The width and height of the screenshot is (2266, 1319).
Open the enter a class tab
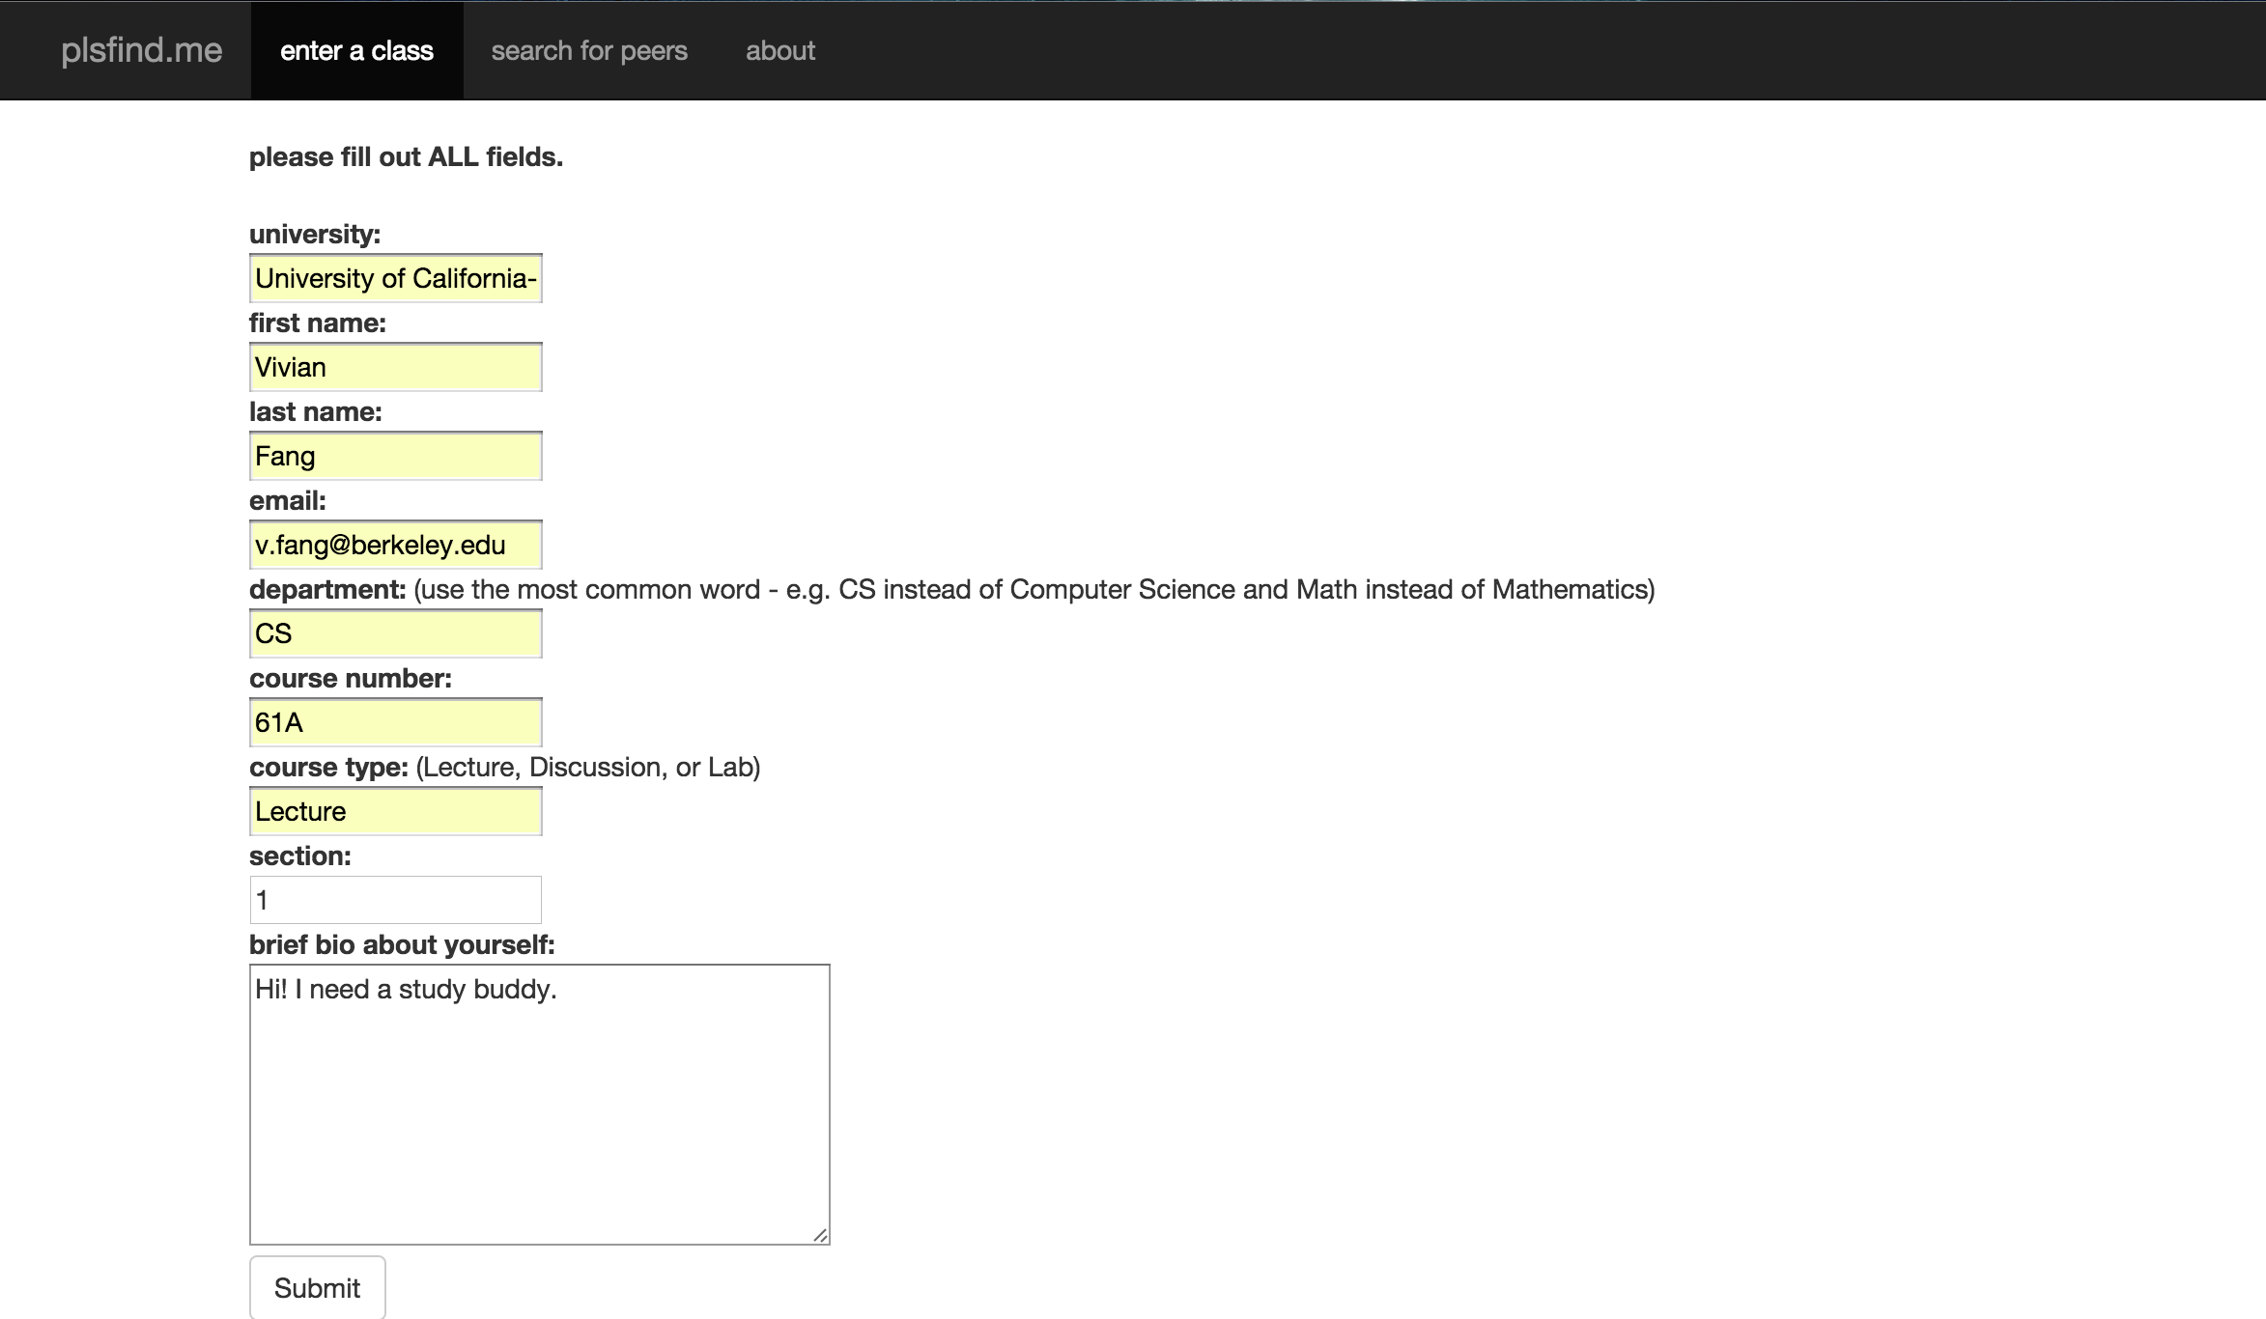356,50
